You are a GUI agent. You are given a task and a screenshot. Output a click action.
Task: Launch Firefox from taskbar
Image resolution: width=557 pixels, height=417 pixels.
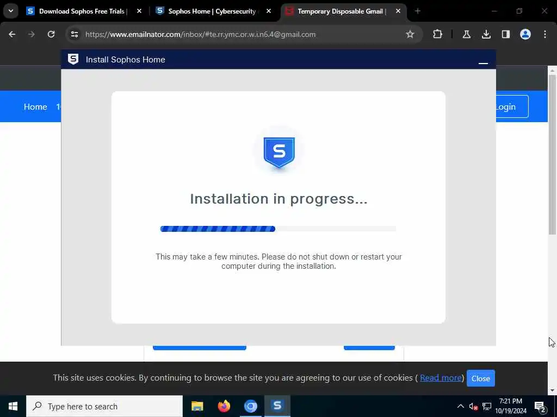pyautogui.click(x=224, y=406)
